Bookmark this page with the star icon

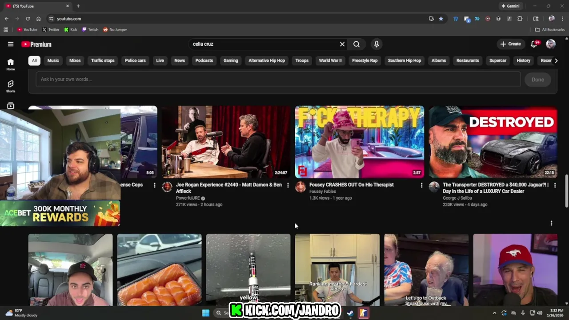pos(441,19)
